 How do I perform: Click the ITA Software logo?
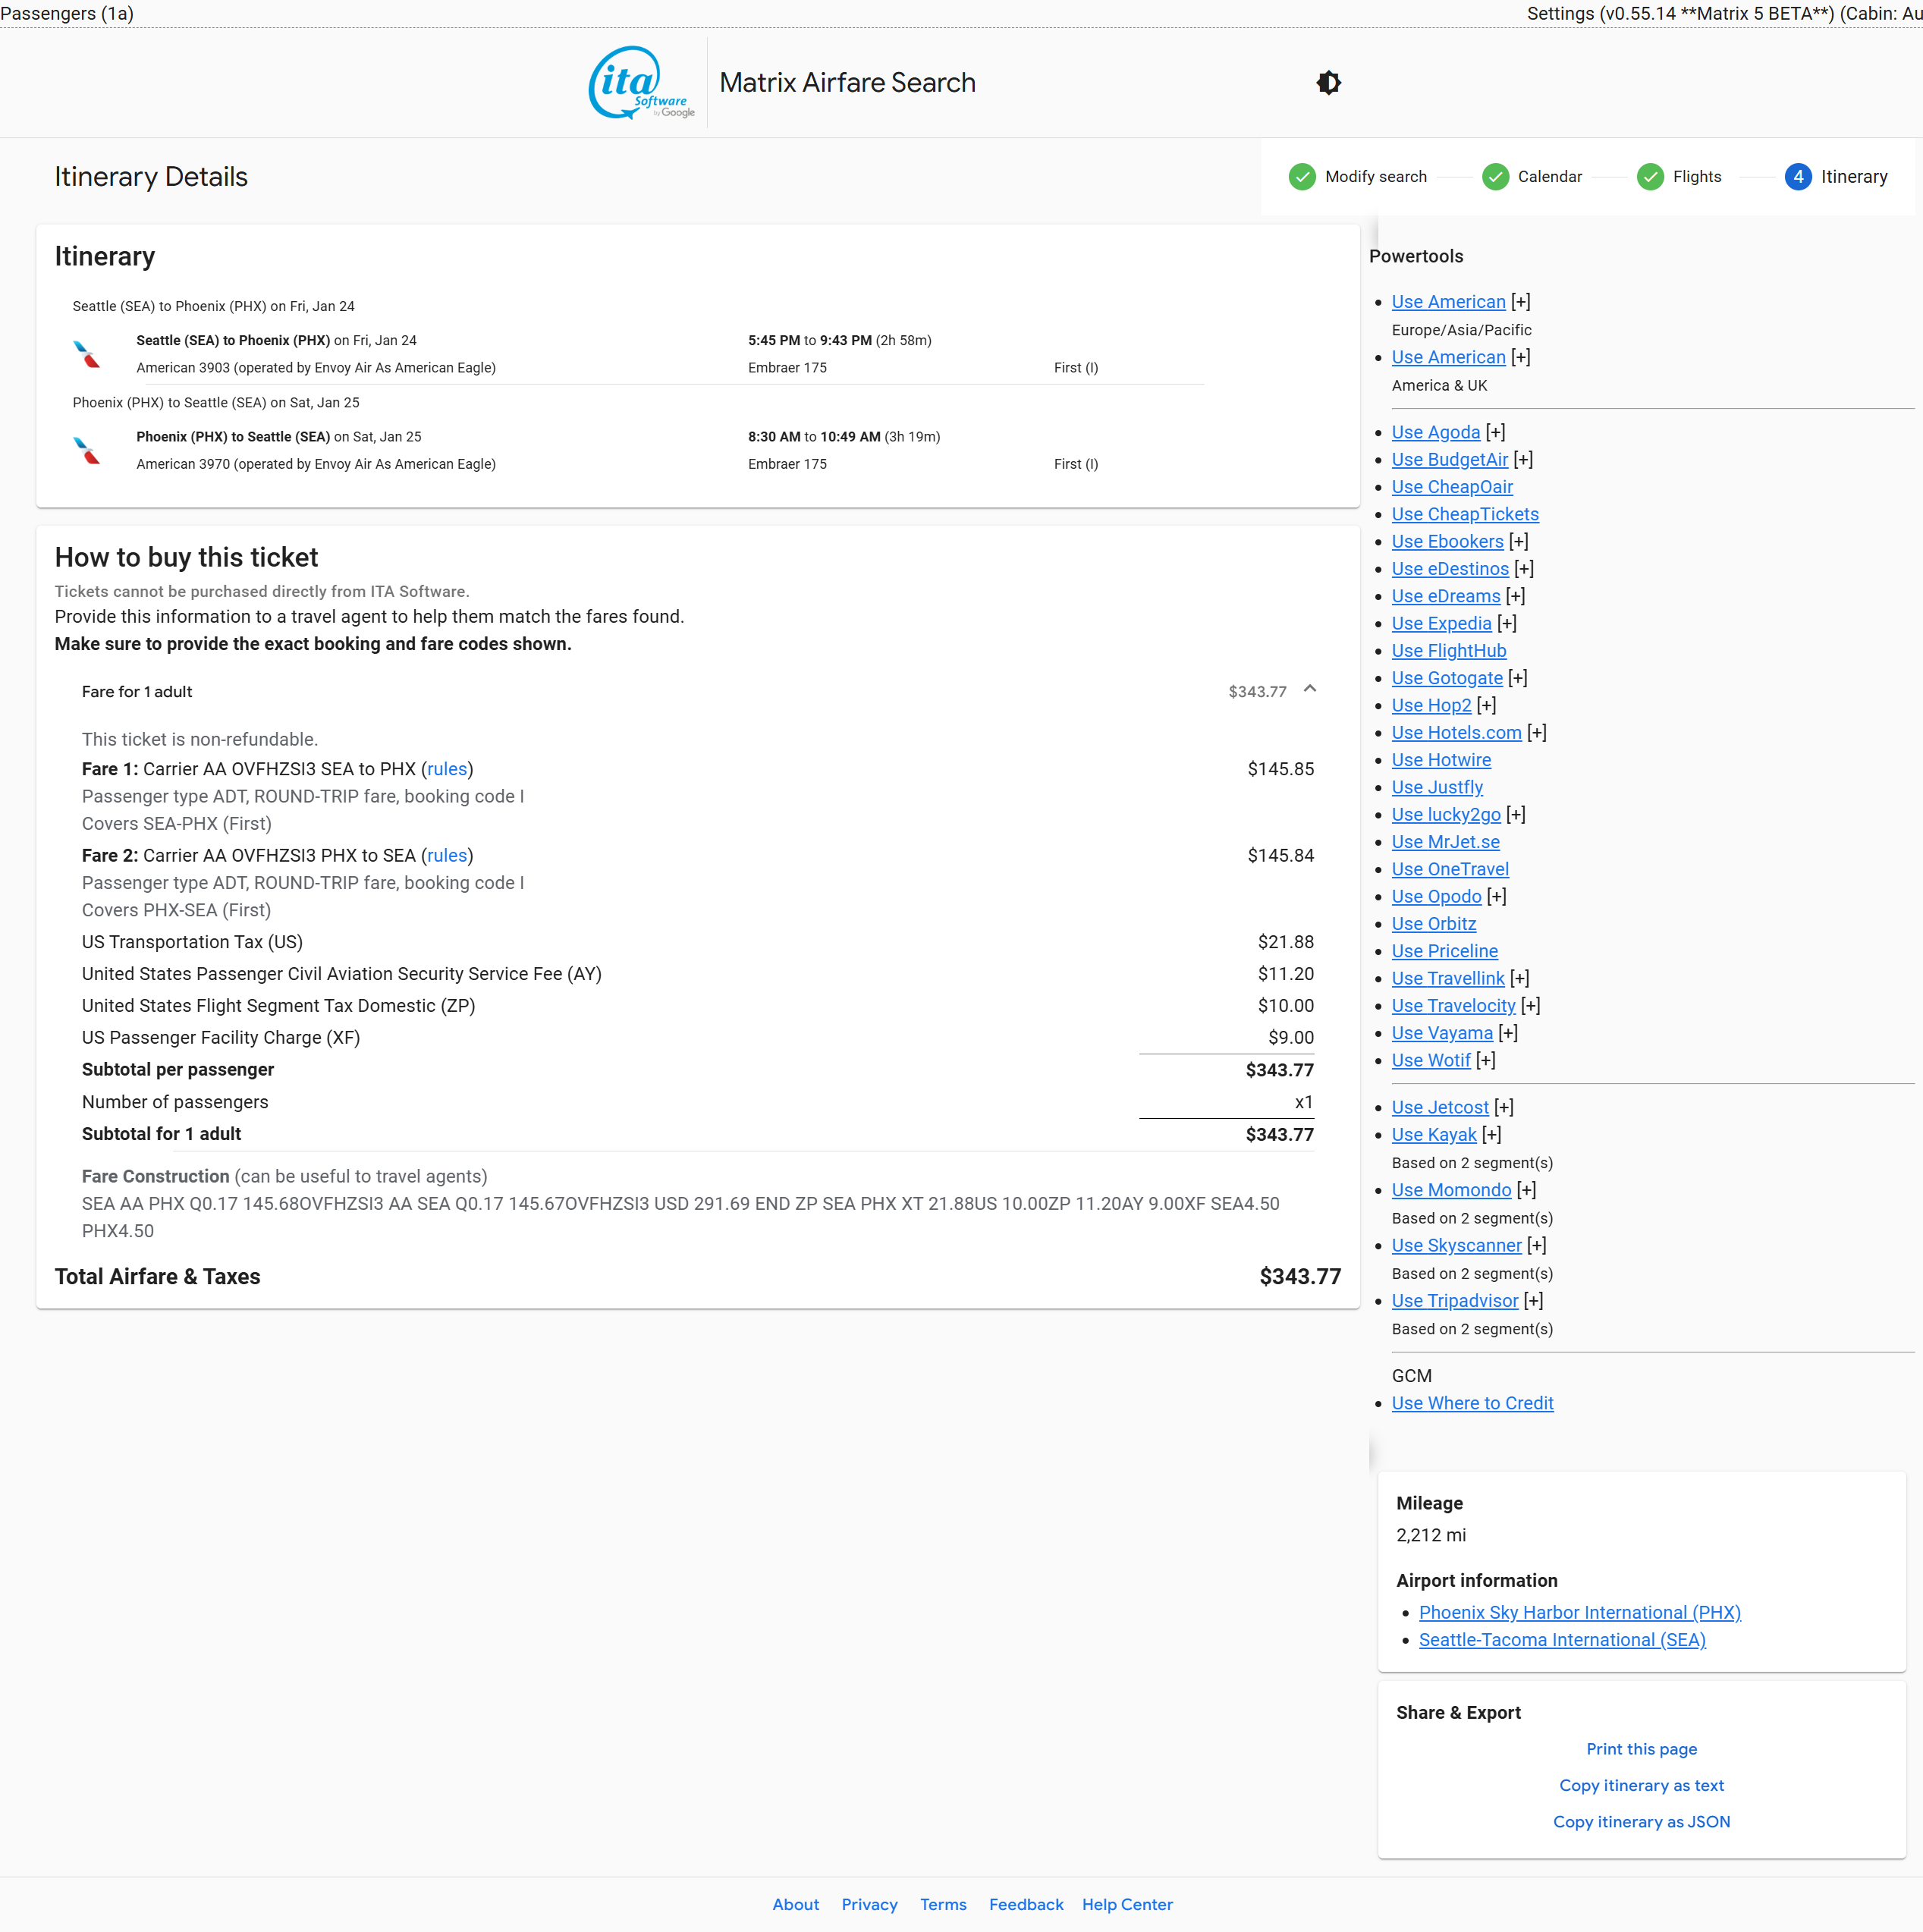[641, 83]
